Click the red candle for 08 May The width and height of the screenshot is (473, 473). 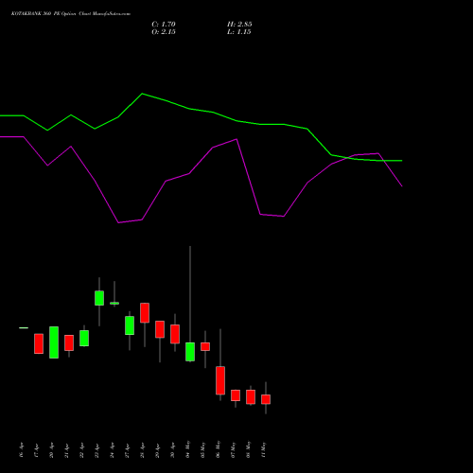click(x=251, y=397)
